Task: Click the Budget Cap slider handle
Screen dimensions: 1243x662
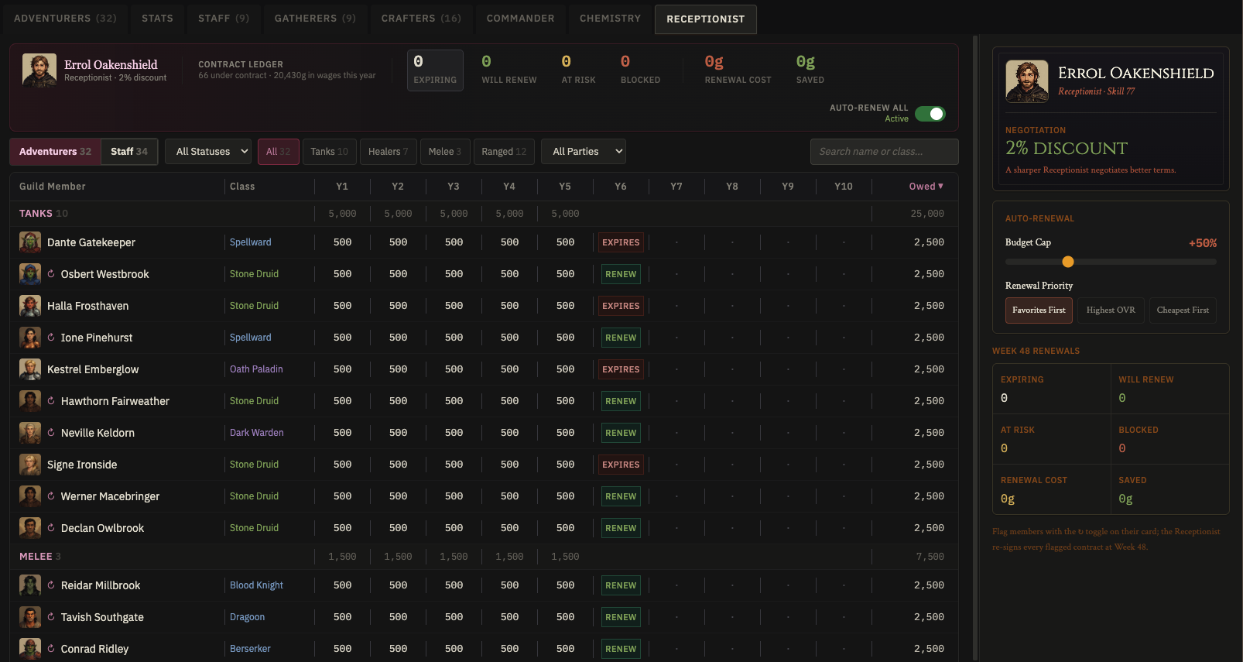Action: click(x=1068, y=262)
